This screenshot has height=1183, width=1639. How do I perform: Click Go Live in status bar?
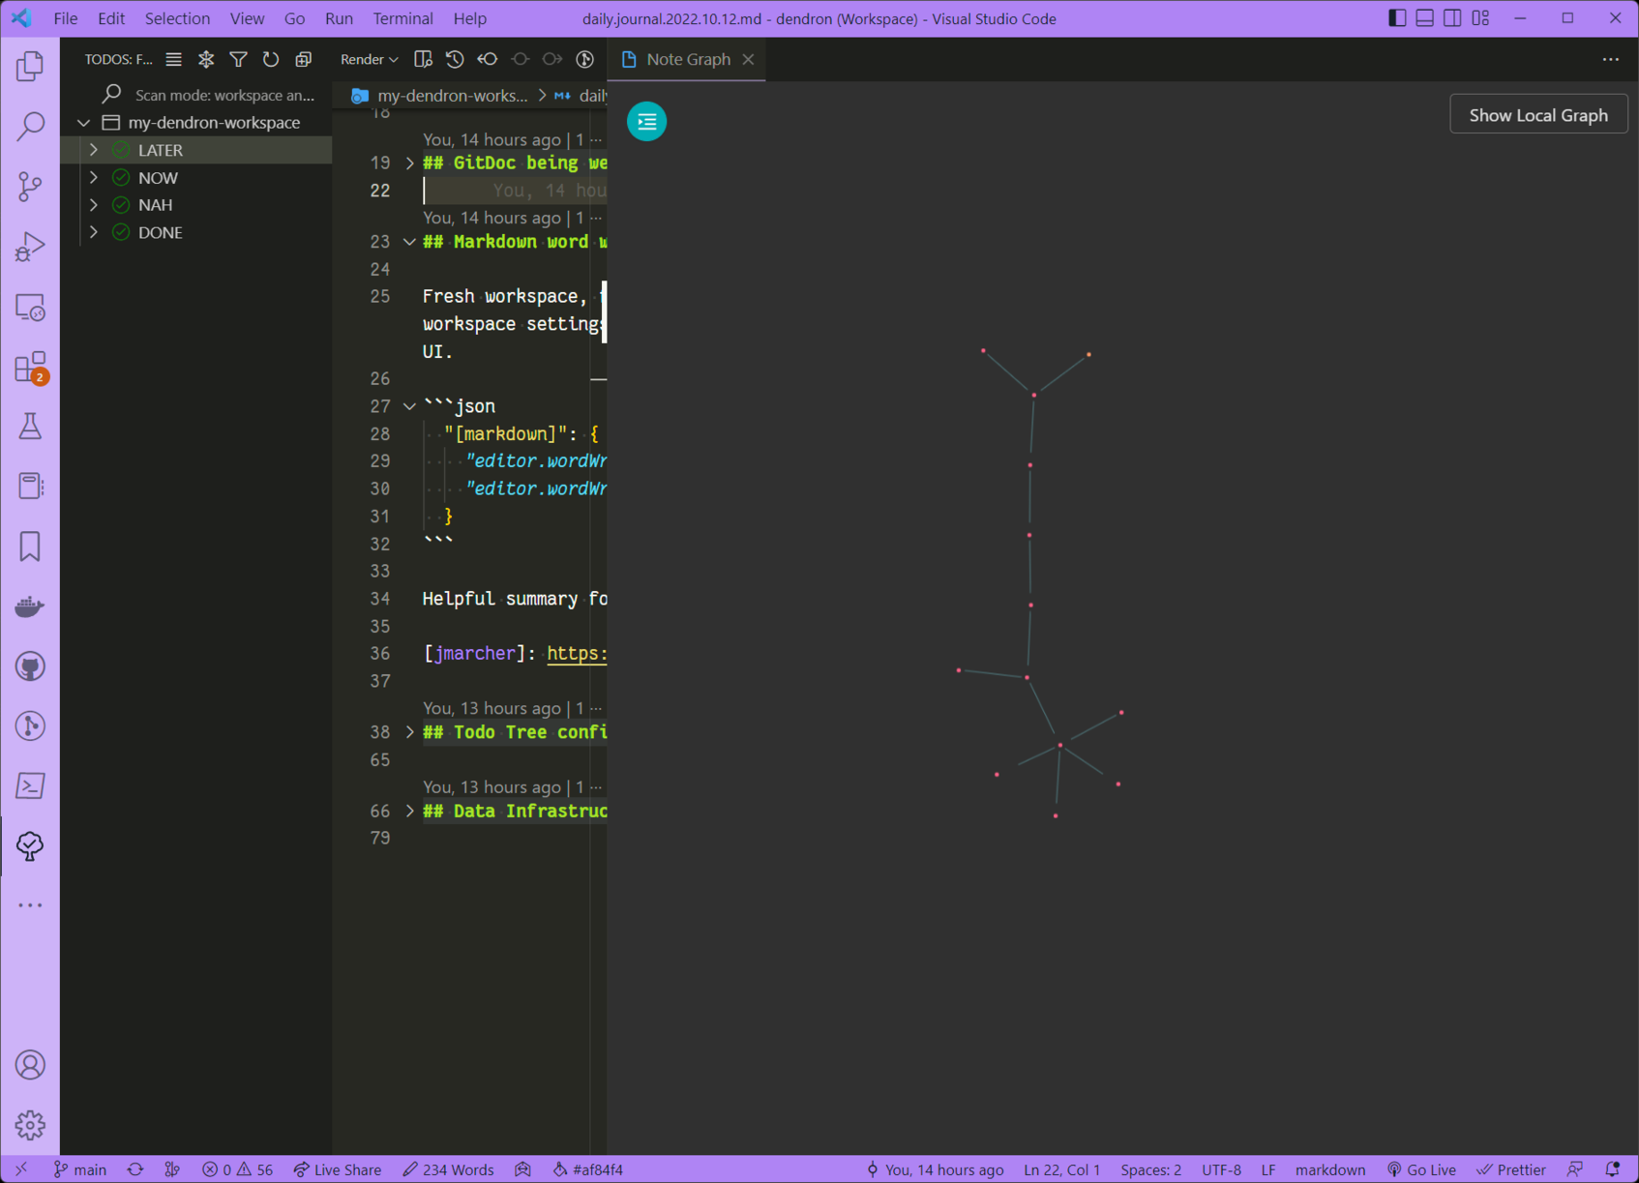(1421, 1169)
